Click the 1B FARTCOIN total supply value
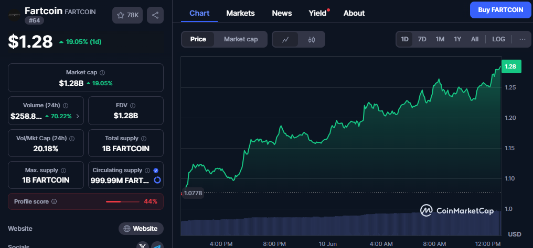This screenshot has width=533, height=248. pos(126,149)
